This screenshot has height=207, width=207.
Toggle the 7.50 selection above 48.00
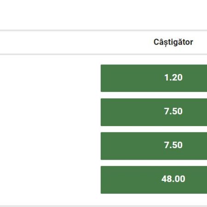pos(154,146)
